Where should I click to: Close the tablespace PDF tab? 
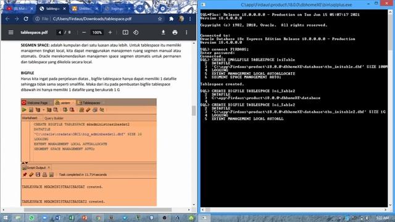(64, 9)
